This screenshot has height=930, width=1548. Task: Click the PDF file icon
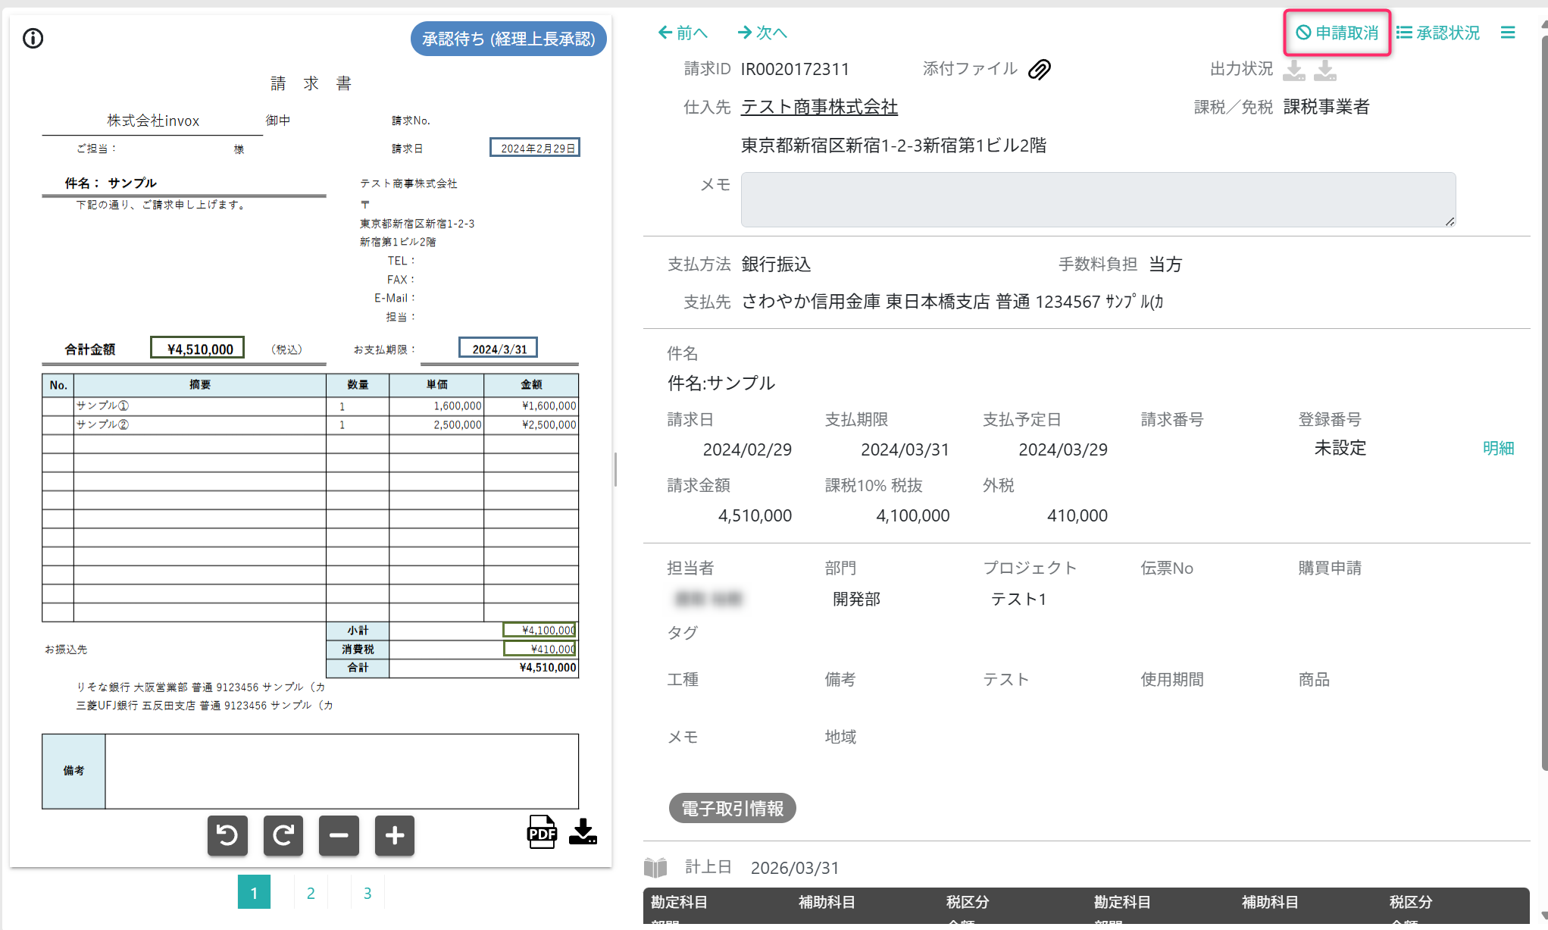pyautogui.click(x=541, y=832)
